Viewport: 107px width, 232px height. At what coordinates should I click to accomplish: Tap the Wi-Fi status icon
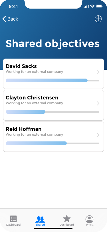(x=92, y=6)
